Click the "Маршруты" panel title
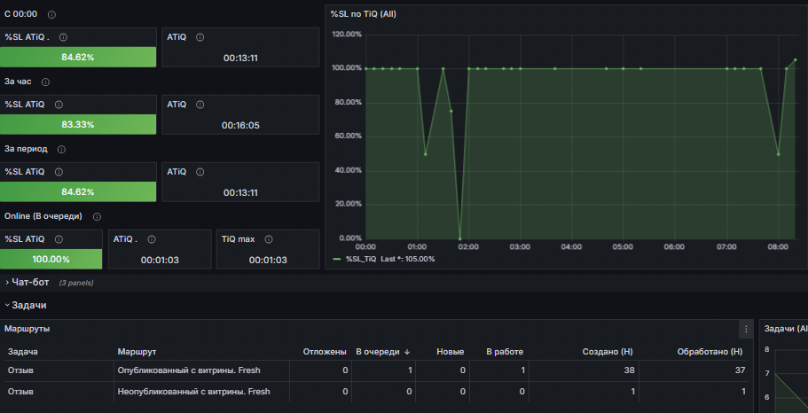Viewport: 808px width, 413px height. [27, 329]
